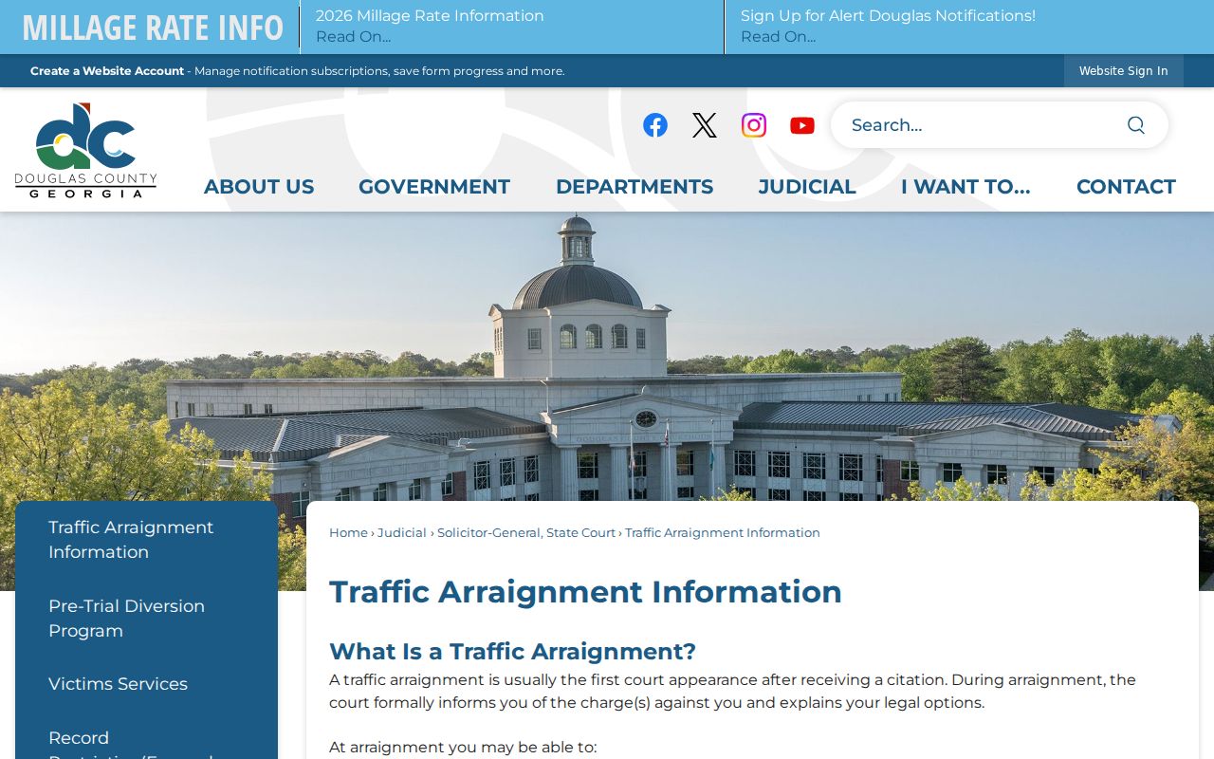
Task: Click the Judicial breadcrumb link
Action: [x=402, y=533]
